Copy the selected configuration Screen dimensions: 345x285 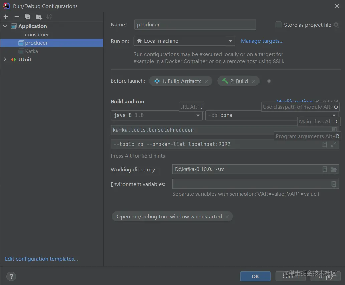(27, 17)
